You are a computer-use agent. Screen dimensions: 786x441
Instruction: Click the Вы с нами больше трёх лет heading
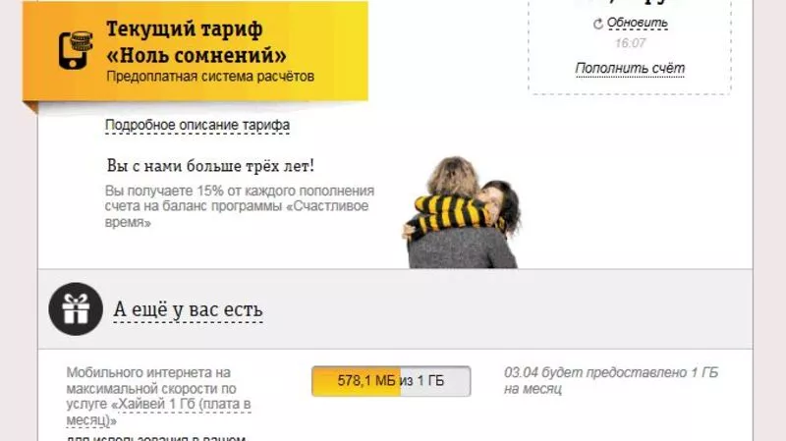(210, 166)
